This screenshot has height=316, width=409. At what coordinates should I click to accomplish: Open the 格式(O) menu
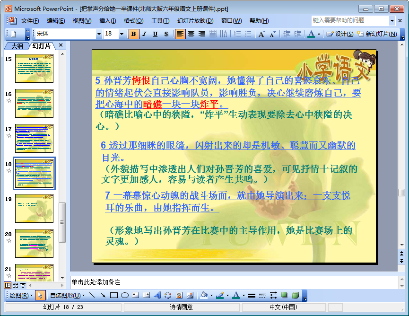[133, 21]
